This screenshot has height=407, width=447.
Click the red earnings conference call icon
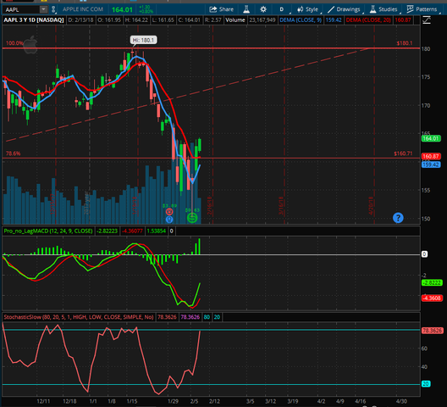169,212
